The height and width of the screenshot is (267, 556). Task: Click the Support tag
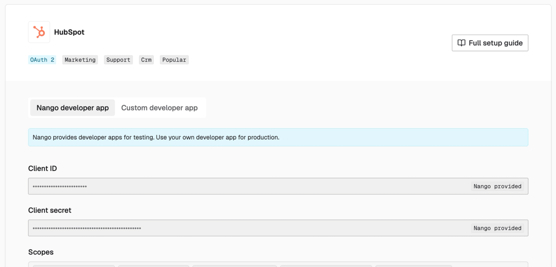tap(118, 60)
